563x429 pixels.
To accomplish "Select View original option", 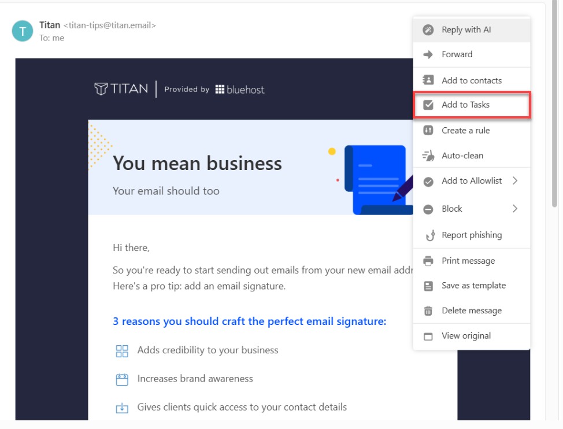I will point(472,336).
